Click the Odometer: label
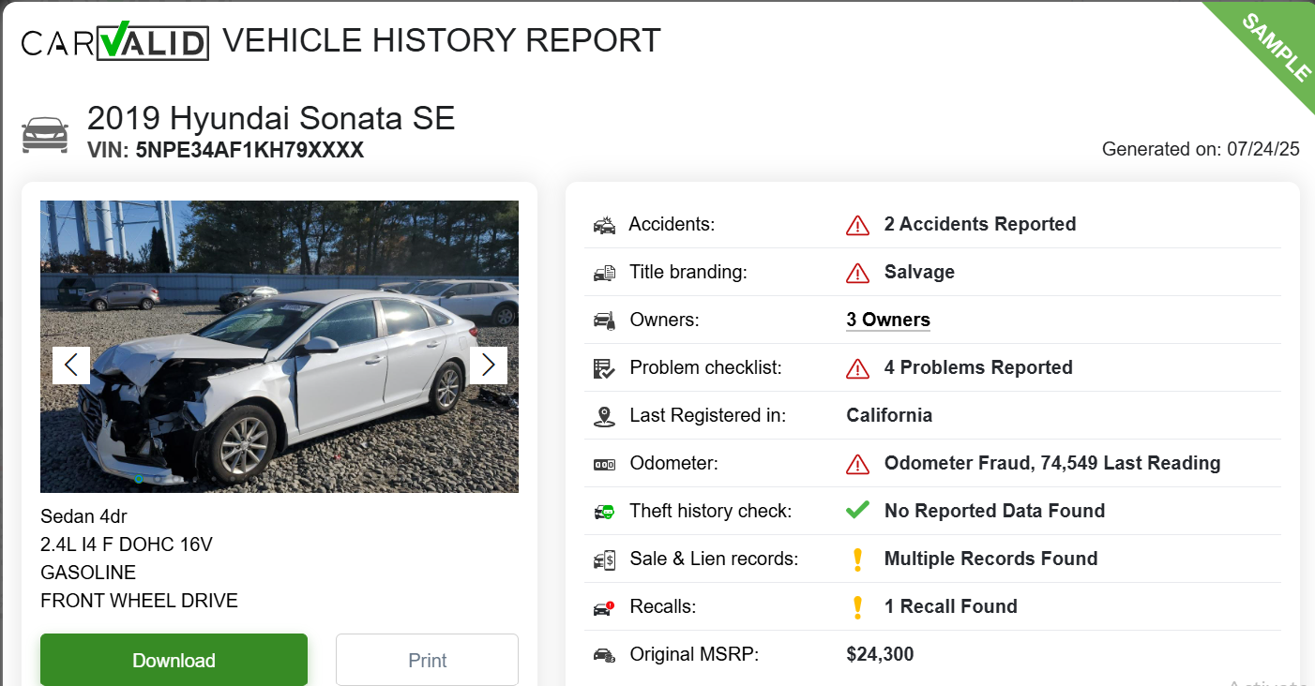The height and width of the screenshot is (686, 1315). 675,463
